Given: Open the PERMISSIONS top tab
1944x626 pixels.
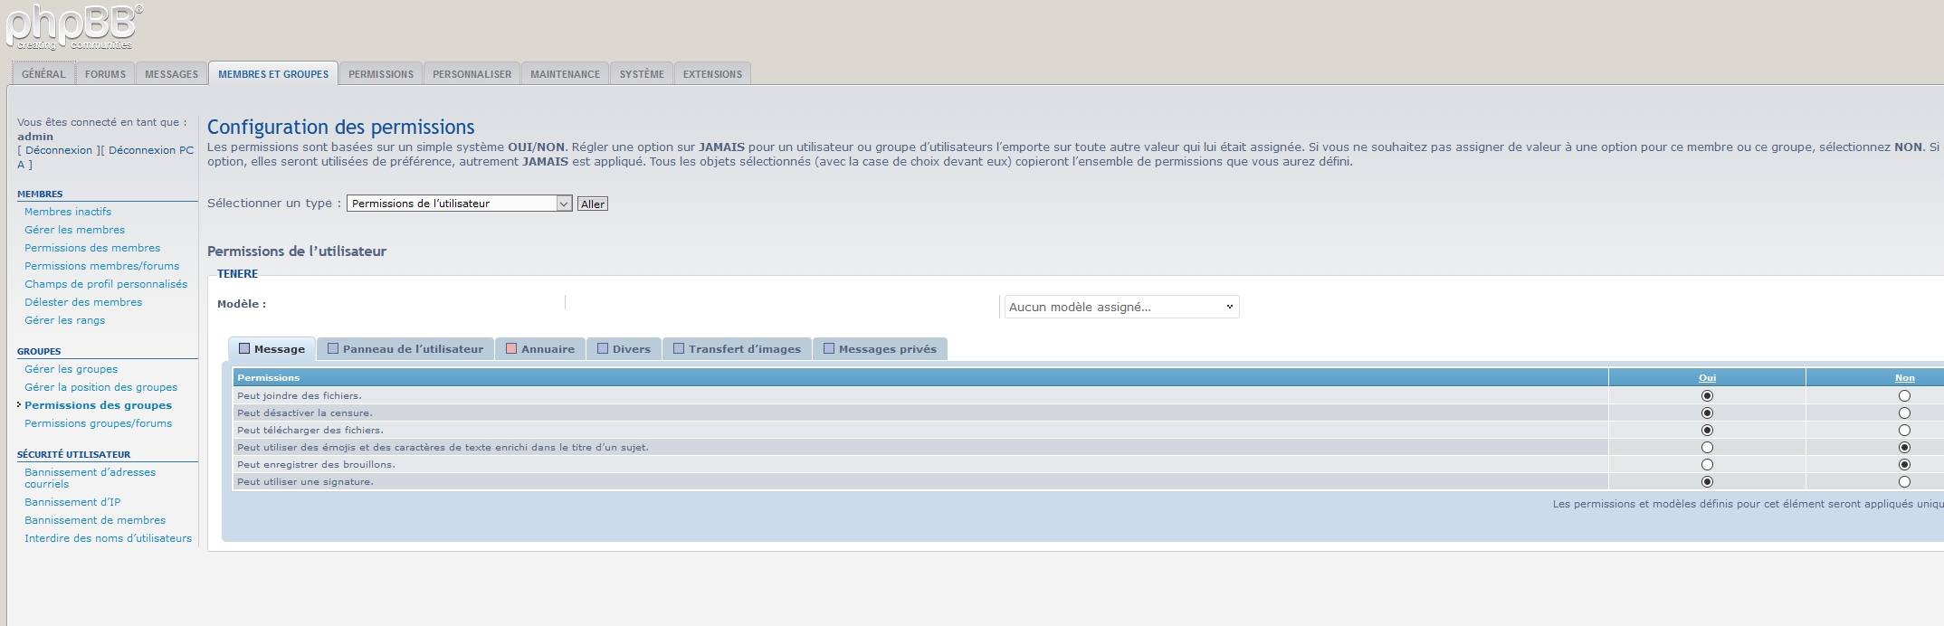Looking at the screenshot, I should [x=380, y=74].
